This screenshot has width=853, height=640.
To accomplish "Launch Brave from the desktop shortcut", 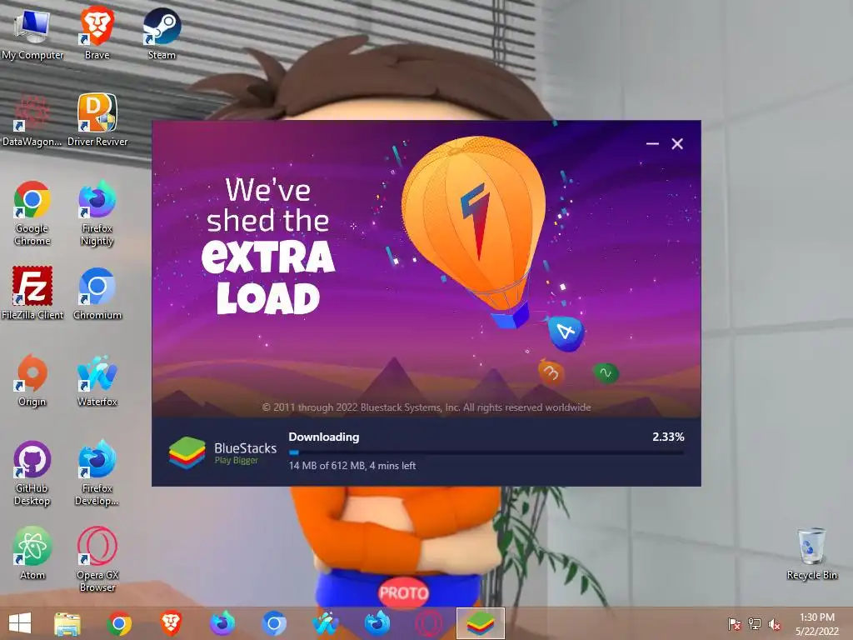I will tap(97, 32).
